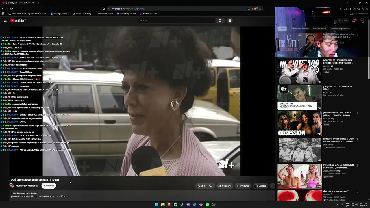Open Discord from the taskbar
The width and height of the screenshot is (370, 208).
(x=188, y=205)
